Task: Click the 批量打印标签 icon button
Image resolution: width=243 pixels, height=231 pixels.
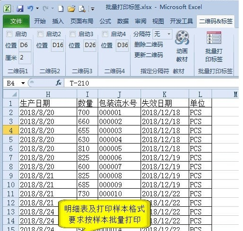Action: pyautogui.click(x=214, y=47)
